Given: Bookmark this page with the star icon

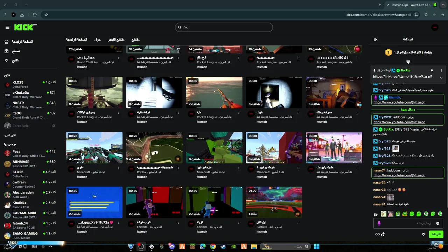Looking at the screenshot, I should point(46,15).
